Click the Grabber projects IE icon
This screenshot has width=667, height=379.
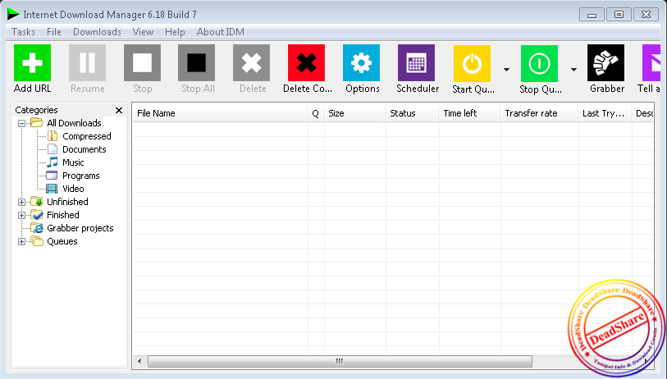coord(37,228)
